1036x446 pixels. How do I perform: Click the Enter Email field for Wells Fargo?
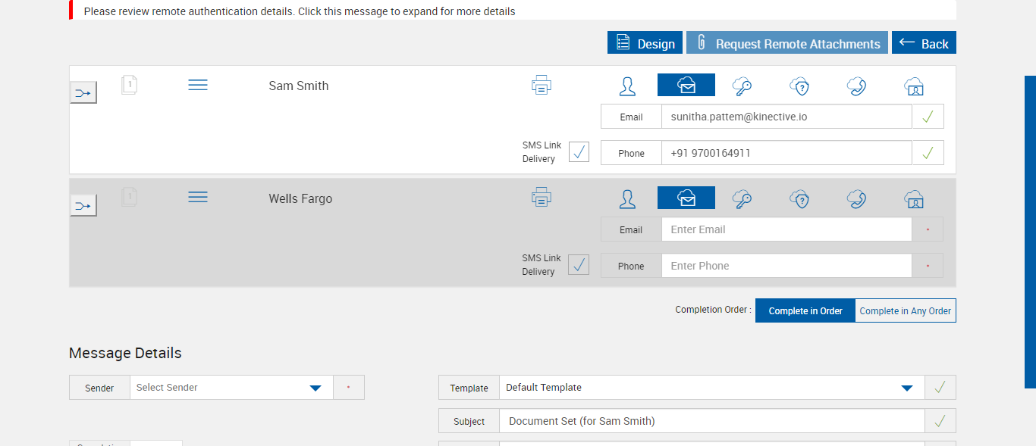(786, 229)
